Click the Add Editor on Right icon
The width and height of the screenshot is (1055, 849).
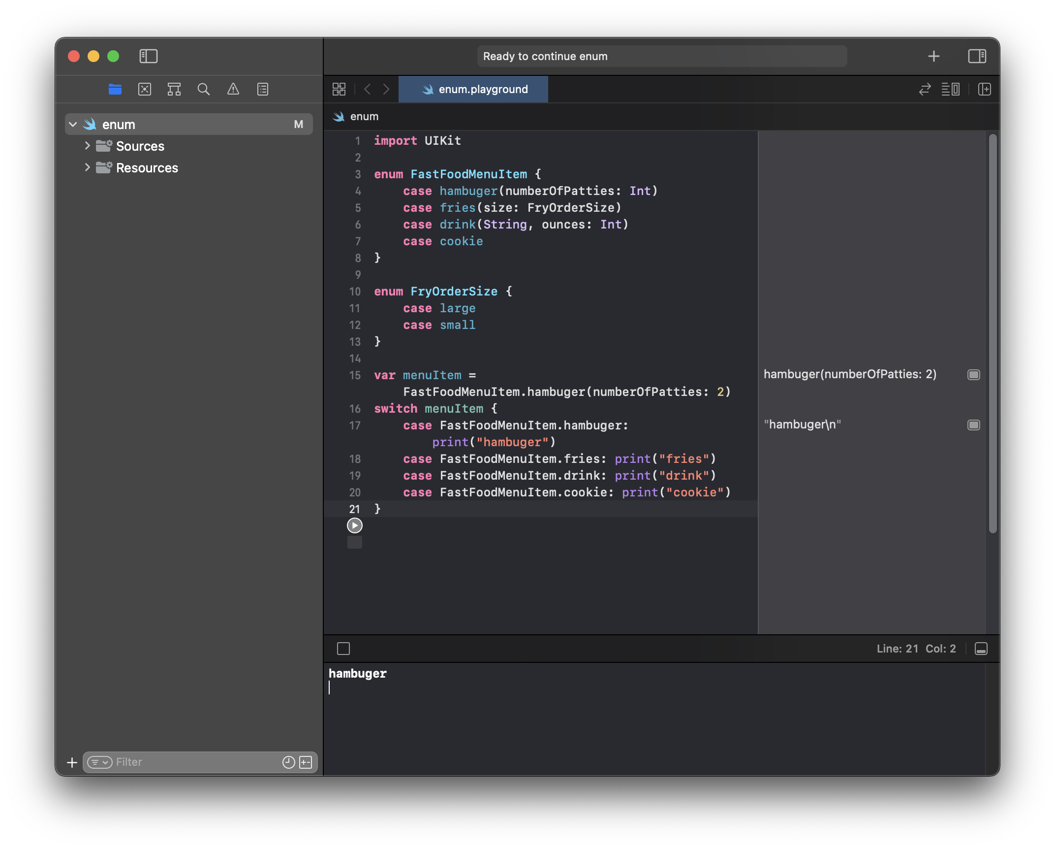point(984,89)
